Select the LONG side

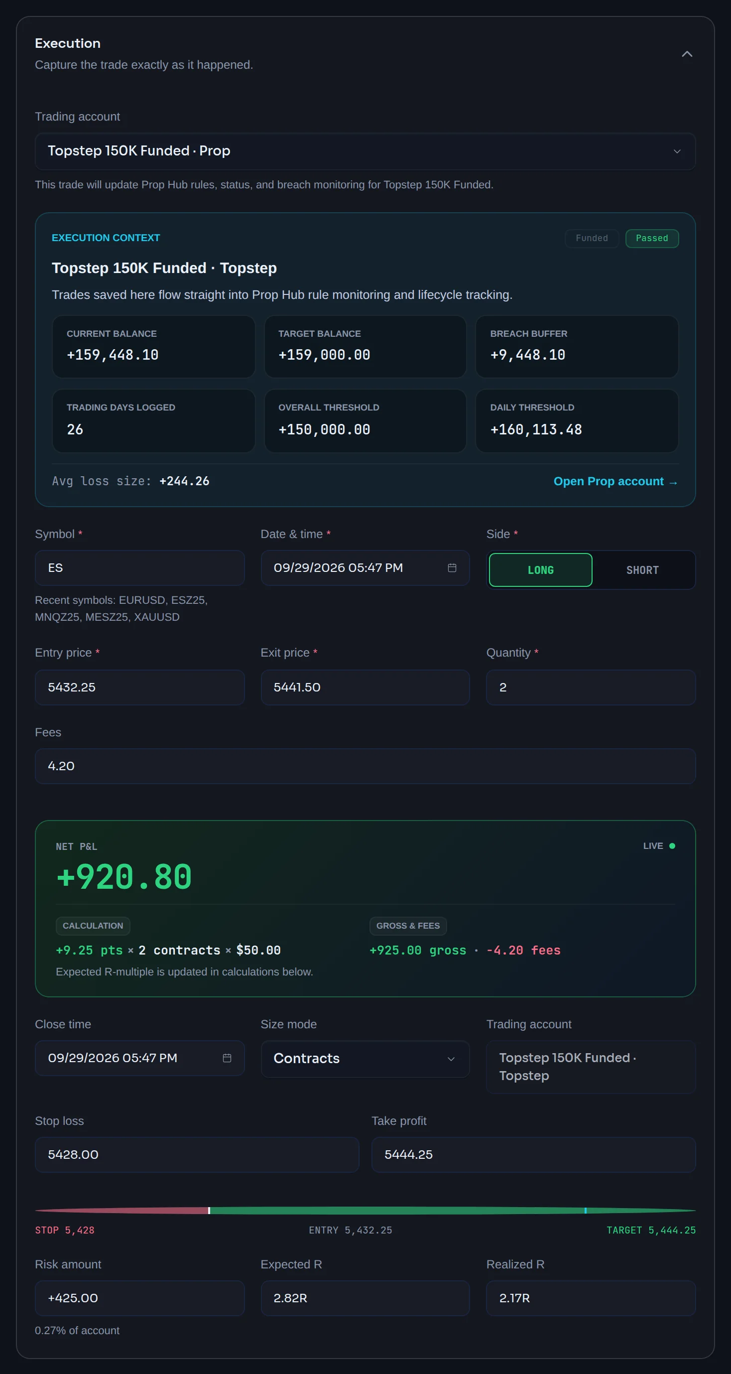(540, 569)
